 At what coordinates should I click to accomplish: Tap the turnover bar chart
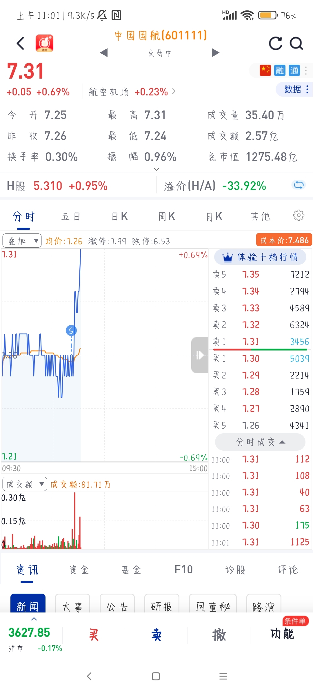pyautogui.click(x=104, y=520)
